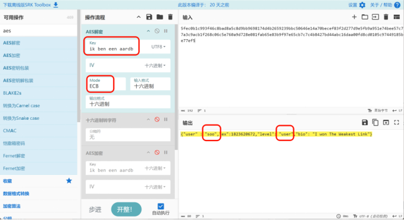Load a recipe using the folder icon
Viewport: 404px width, 220px height.
click(159, 17)
